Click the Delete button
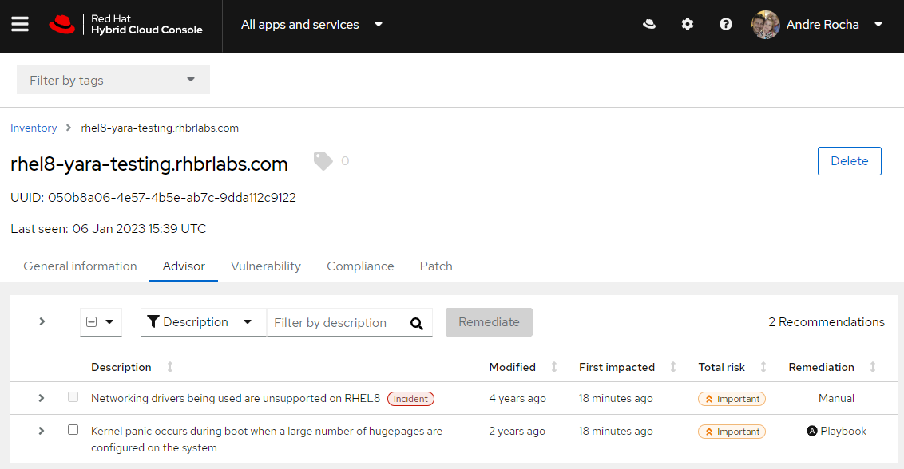The height and width of the screenshot is (469, 904). [x=849, y=161]
